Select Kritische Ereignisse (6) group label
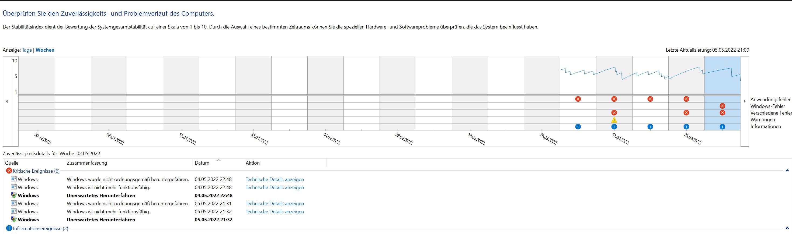 36,171
